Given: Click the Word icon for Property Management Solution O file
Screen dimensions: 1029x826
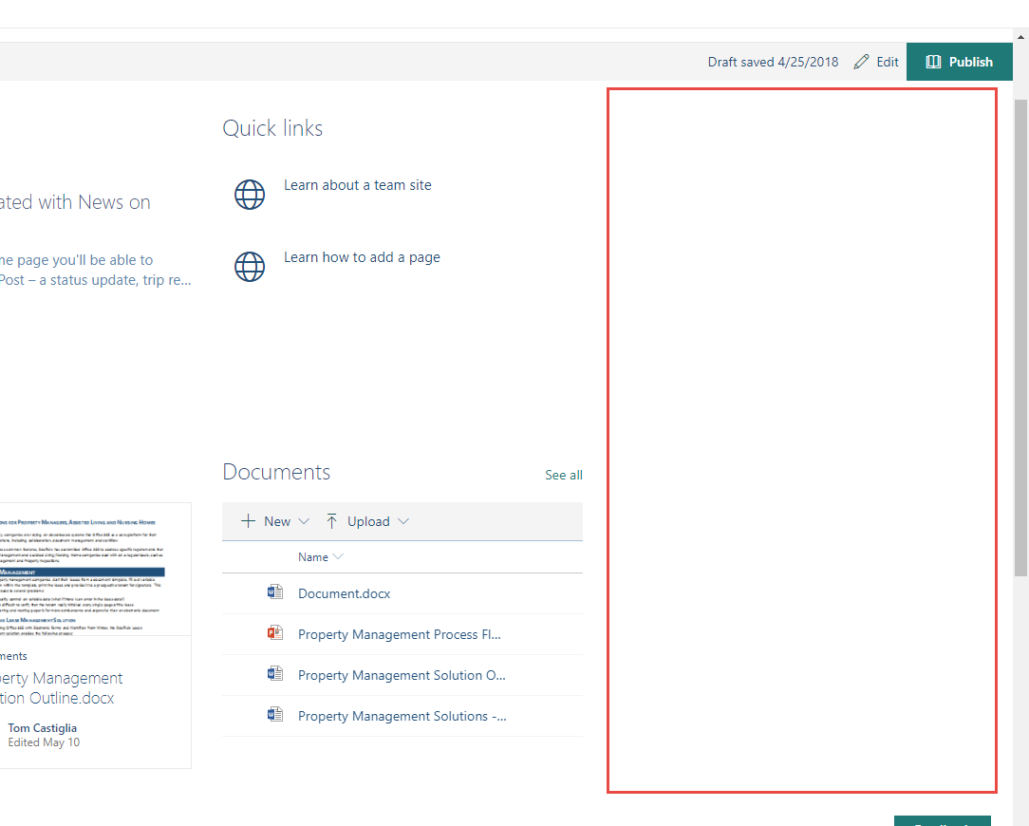Looking at the screenshot, I should click(x=275, y=673).
